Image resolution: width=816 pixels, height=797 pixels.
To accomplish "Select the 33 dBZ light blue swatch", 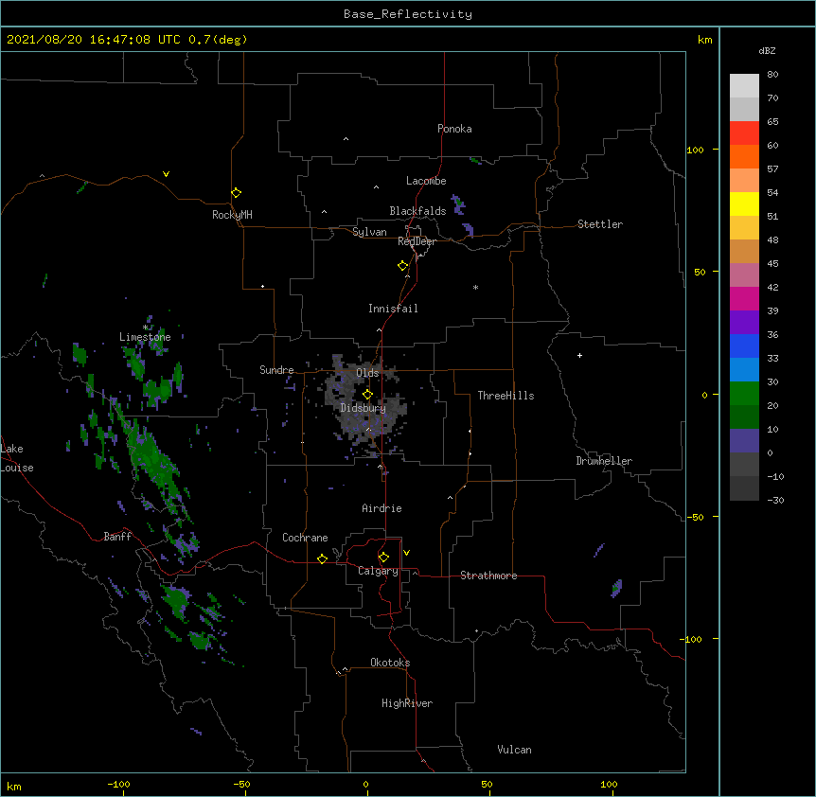I will click(x=744, y=369).
